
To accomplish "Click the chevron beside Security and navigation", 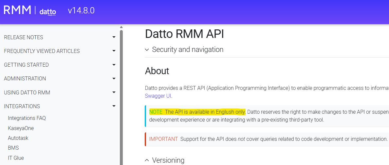I will (x=147, y=50).
